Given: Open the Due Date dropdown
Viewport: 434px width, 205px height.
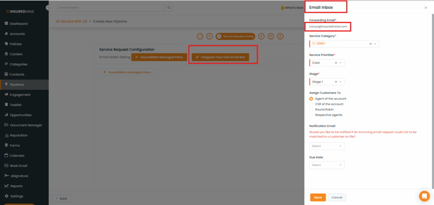Looking at the screenshot, I should [327, 165].
